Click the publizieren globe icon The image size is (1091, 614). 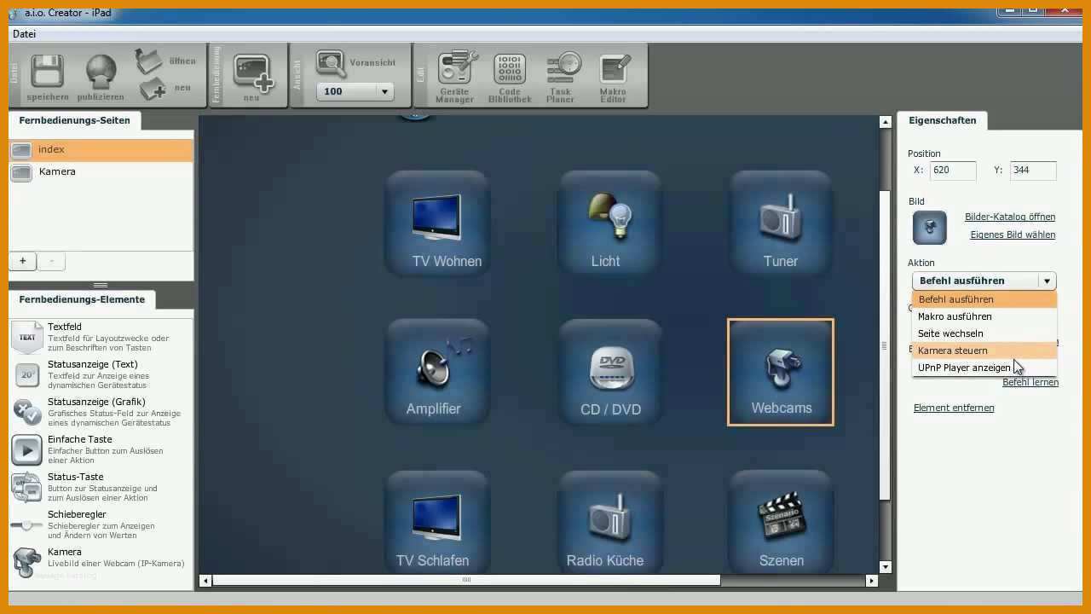(x=101, y=73)
